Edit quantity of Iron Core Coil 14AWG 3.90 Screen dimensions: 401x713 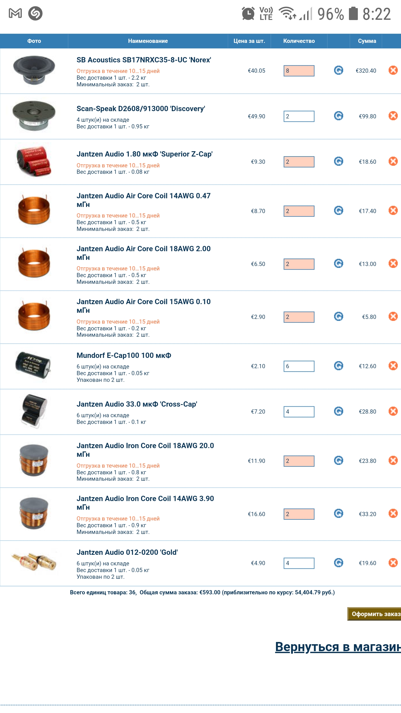[299, 514]
